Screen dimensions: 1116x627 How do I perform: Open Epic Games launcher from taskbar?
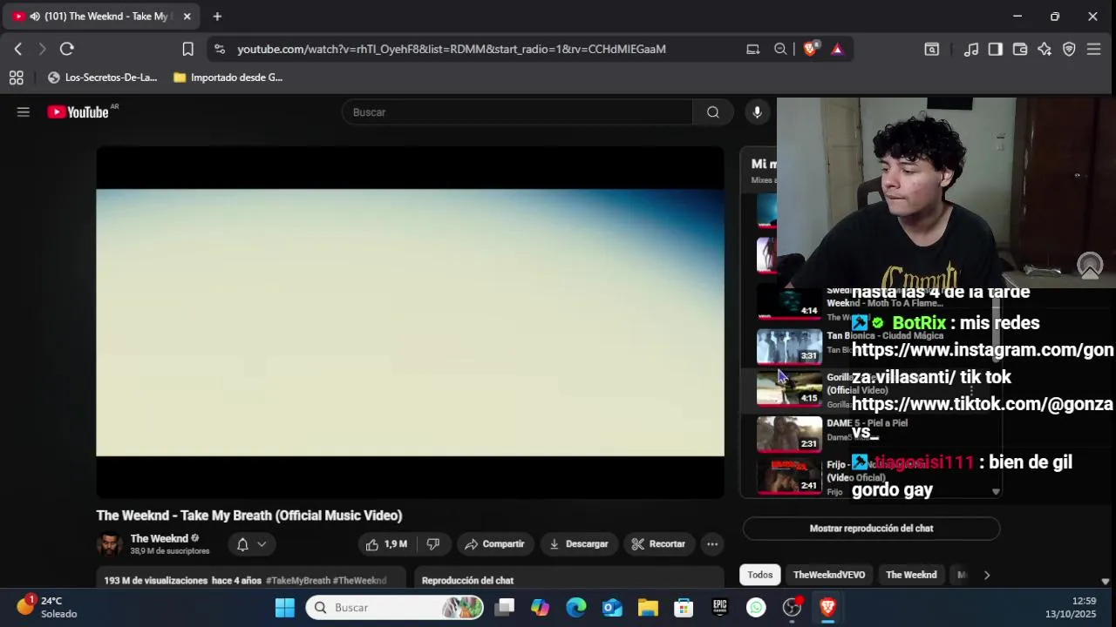[x=719, y=608]
